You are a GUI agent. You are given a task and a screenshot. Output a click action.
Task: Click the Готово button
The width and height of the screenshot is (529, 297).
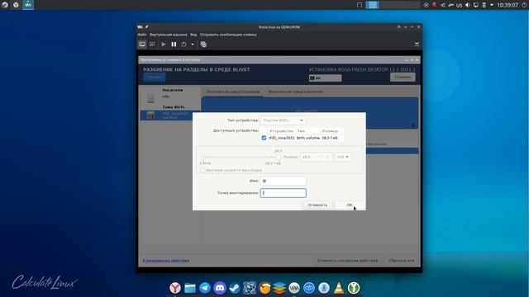point(155,77)
